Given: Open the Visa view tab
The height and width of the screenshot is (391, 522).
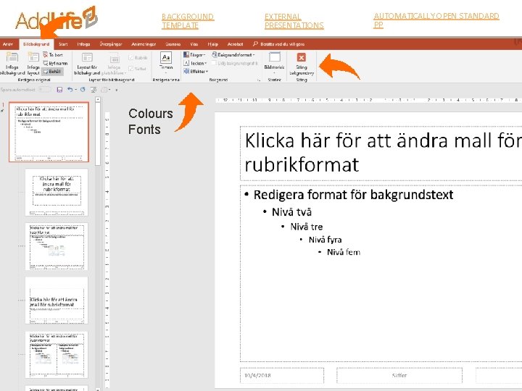Looking at the screenshot, I should coord(194,44).
